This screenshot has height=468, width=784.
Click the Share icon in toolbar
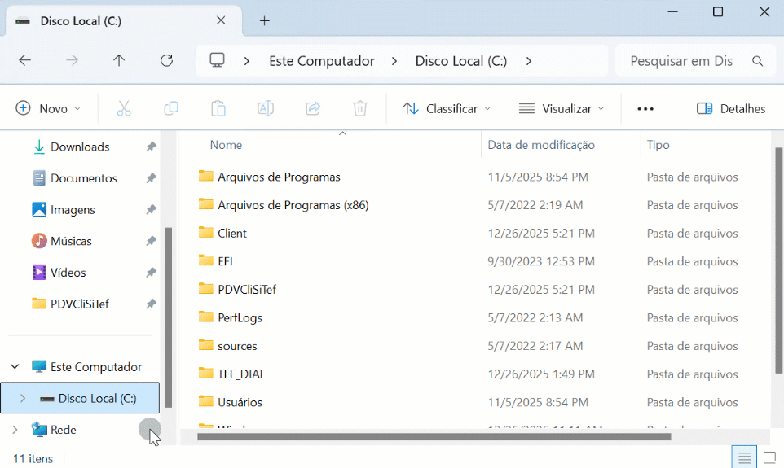(313, 108)
